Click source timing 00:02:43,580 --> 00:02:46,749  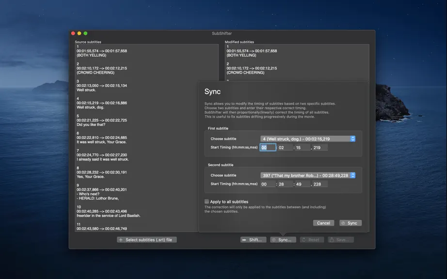tap(102, 229)
